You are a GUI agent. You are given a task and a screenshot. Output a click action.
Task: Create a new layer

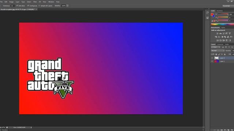(x=232, y=130)
